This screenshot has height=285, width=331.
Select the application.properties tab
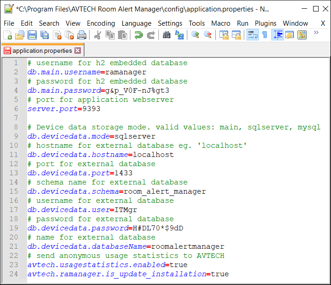pos(42,50)
